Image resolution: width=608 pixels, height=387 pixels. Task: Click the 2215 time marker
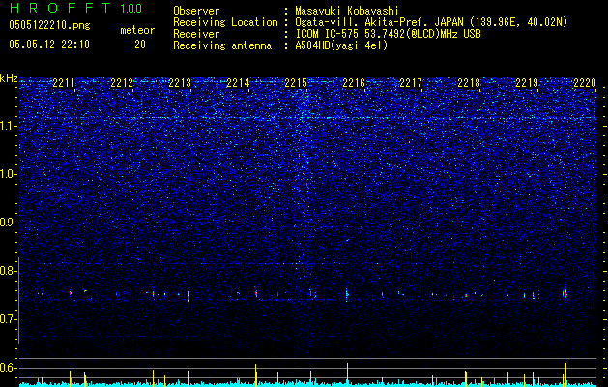coord(296,83)
